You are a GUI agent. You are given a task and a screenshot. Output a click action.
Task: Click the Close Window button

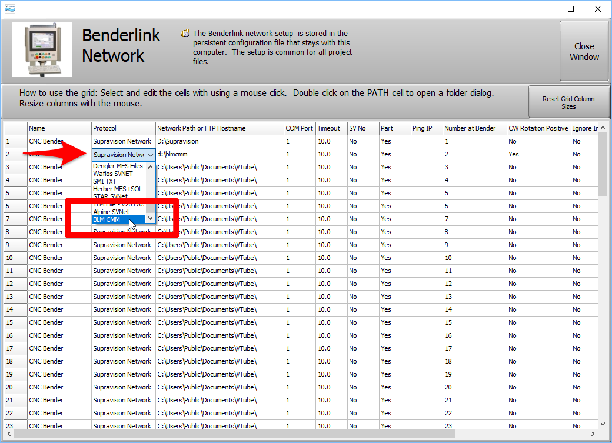click(x=584, y=51)
